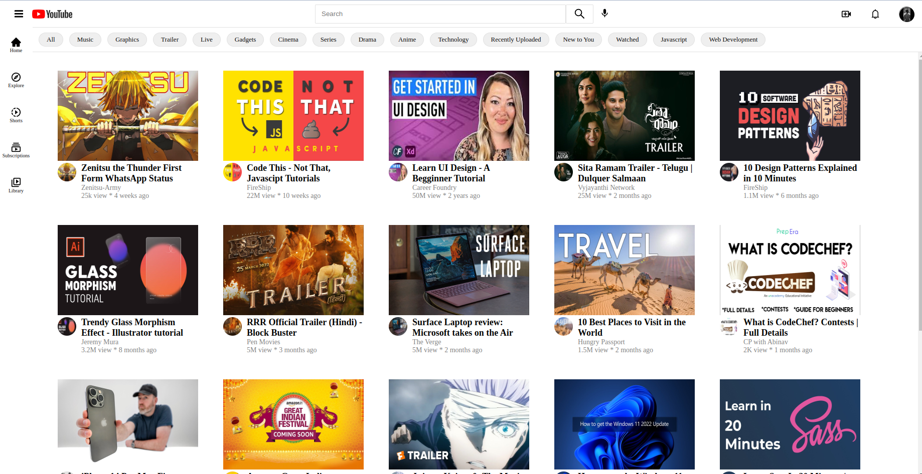Viewport: 922px width, 474px height.
Task: Open the hamburger menu icon
Action: tap(19, 14)
